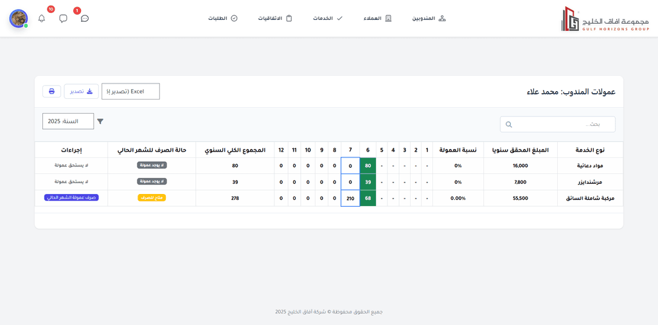Open the messages square chat icon
The height and width of the screenshot is (325, 658).
click(64, 19)
